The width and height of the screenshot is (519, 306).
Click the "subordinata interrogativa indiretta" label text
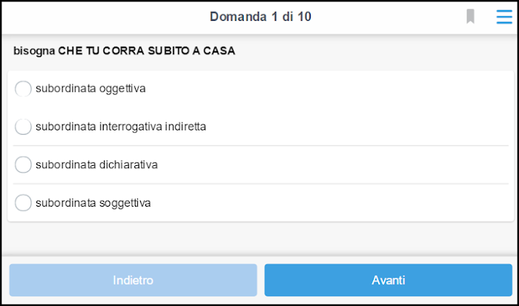(121, 127)
